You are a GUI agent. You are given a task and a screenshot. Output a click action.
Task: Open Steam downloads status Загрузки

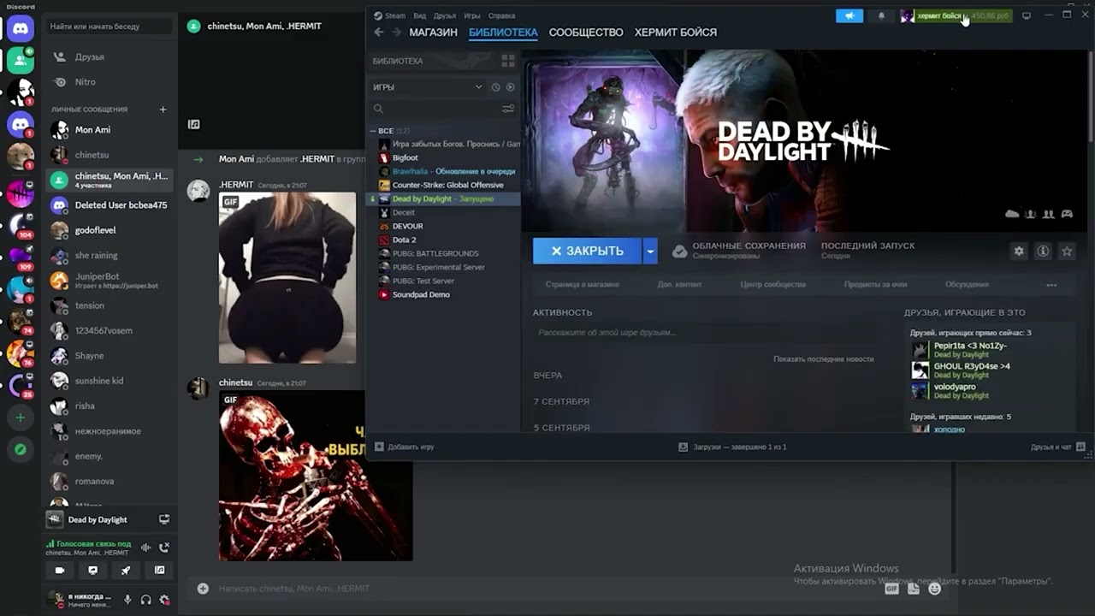tap(732, 447)
